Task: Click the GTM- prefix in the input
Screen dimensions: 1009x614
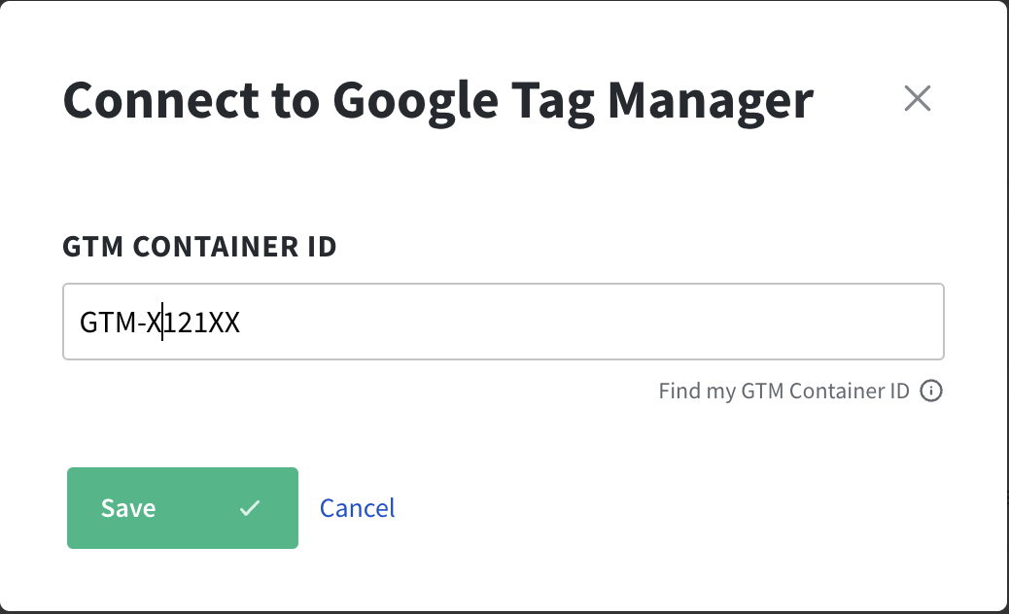Action: [x=112, y=322]
